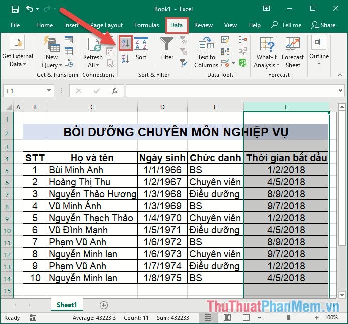The image size is (348, 324).
Task: Open the undo history dropdown arrow
Action: 37,9
